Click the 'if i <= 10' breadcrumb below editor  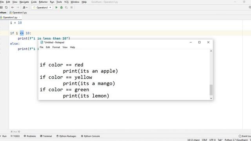pyautogui.click(x=15, y=132)
